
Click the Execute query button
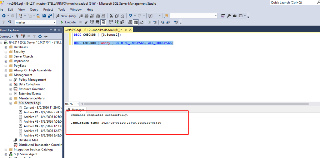[68, 22]
